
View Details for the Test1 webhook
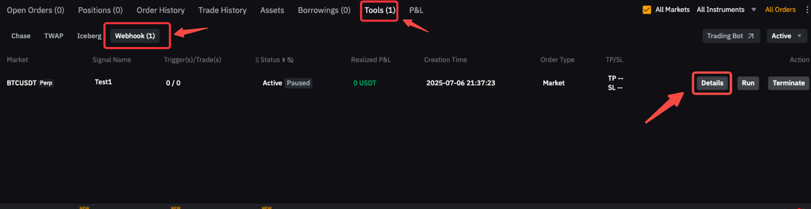pyautogui.click(x=712, y=83)
